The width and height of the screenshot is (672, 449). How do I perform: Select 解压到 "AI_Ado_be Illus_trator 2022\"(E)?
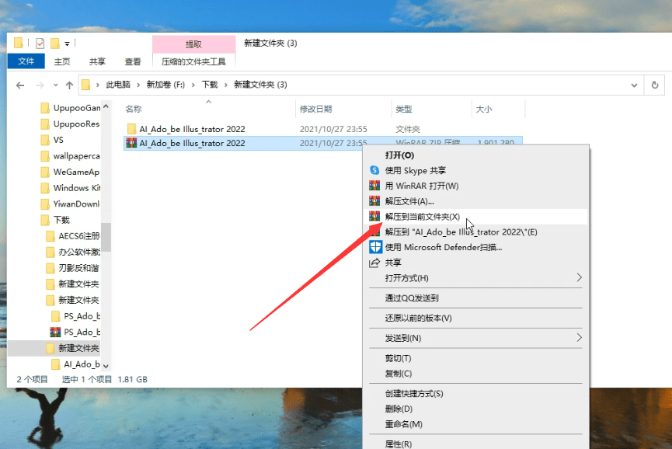(x=475, y=231)
